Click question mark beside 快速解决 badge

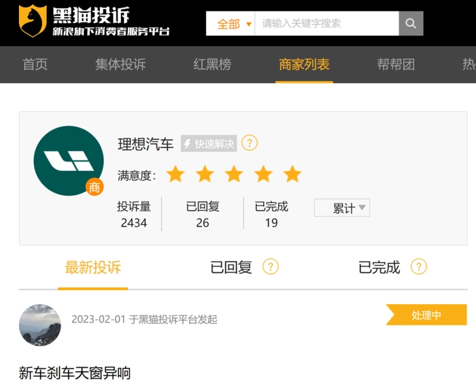[x=250, y=143]
